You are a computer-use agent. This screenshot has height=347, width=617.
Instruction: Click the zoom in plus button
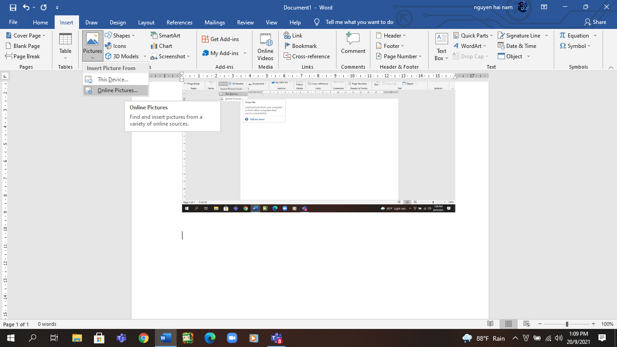(x=593, y=324)
